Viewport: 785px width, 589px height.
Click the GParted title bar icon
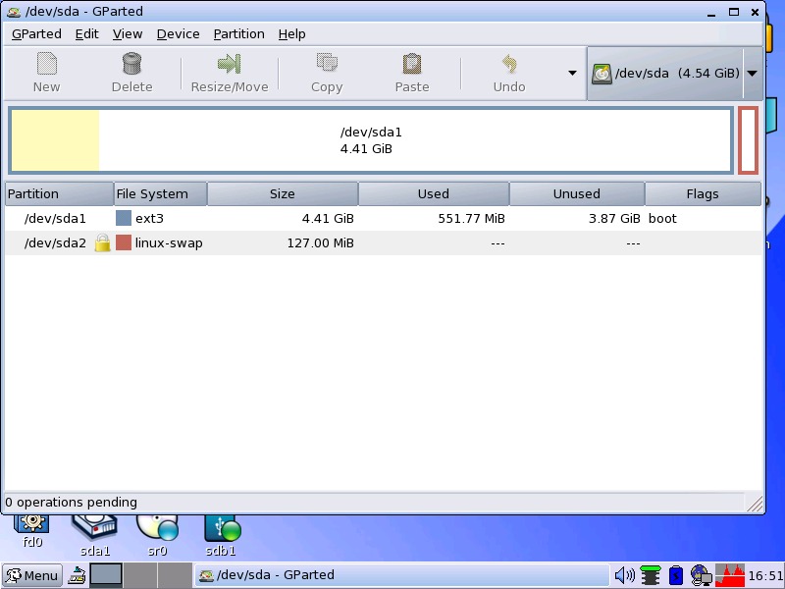coord(14,12)
